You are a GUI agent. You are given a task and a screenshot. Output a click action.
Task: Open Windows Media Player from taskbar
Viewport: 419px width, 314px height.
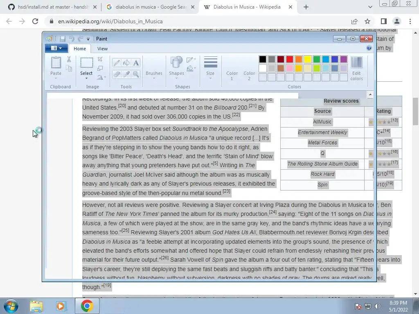coord(61,306)
